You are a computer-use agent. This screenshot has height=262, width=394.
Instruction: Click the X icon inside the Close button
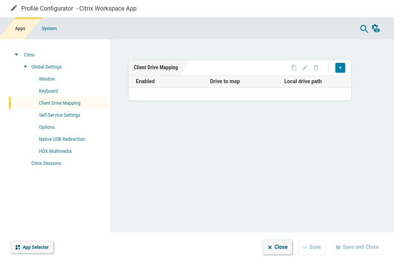coord(270,247)
